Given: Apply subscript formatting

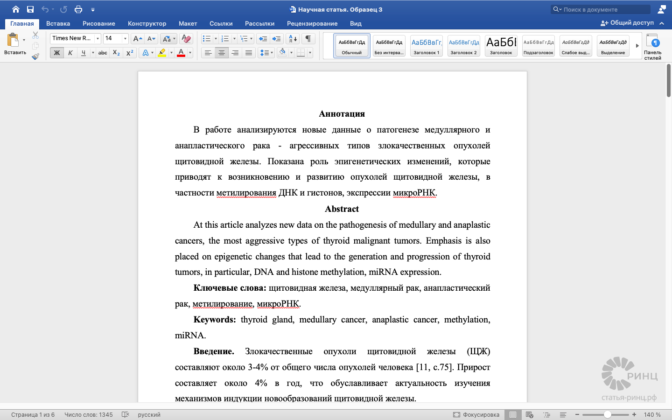Looking at the screenshot, I should pos(116,53).
